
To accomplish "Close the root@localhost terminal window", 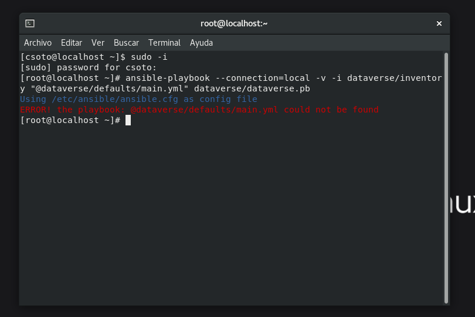I will [x=439, y=23].
